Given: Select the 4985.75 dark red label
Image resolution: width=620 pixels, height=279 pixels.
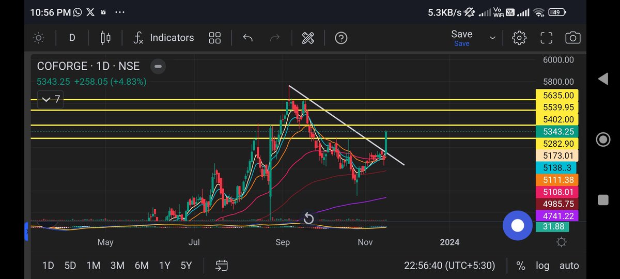Looking at the screenshot, I should [x=558, y=204].
